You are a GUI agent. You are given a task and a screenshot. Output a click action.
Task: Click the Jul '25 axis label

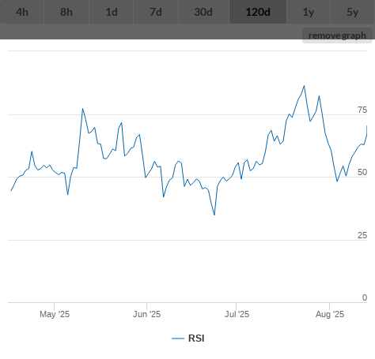(237, 314)
